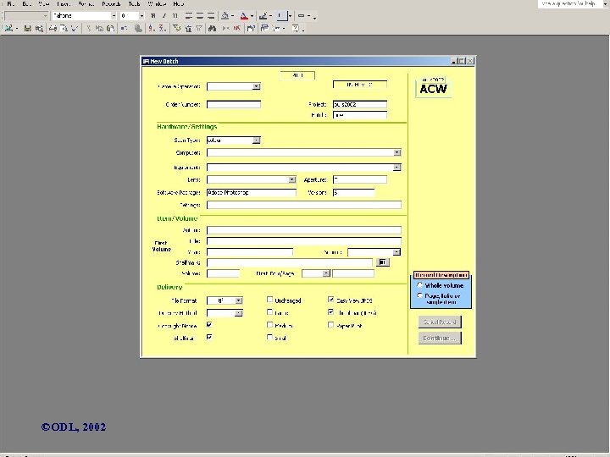610x457 pixels.
Task: Click the Sort Descending icon
Action: pos(162,28)
